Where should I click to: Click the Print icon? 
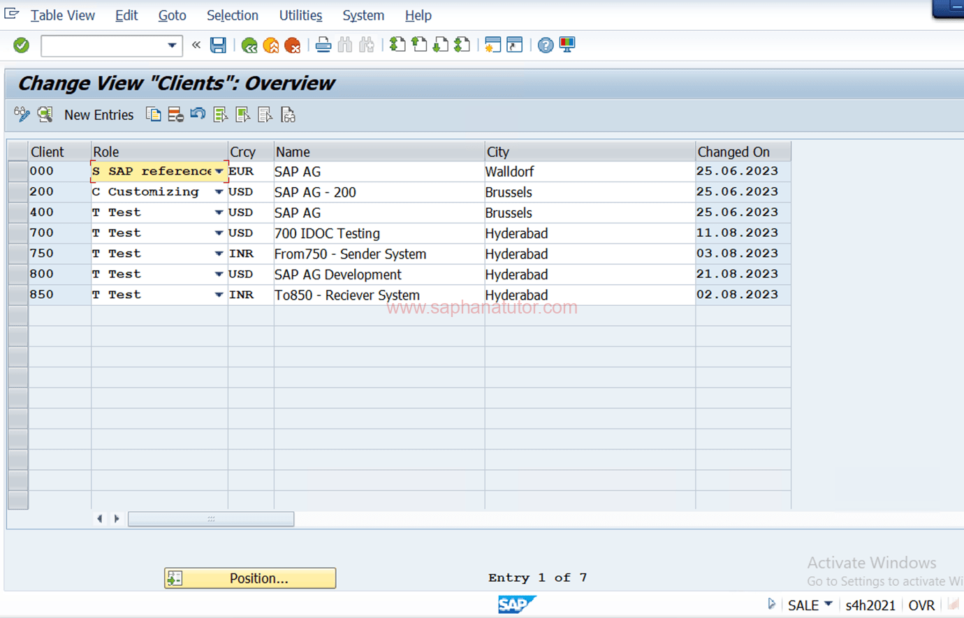323,45
